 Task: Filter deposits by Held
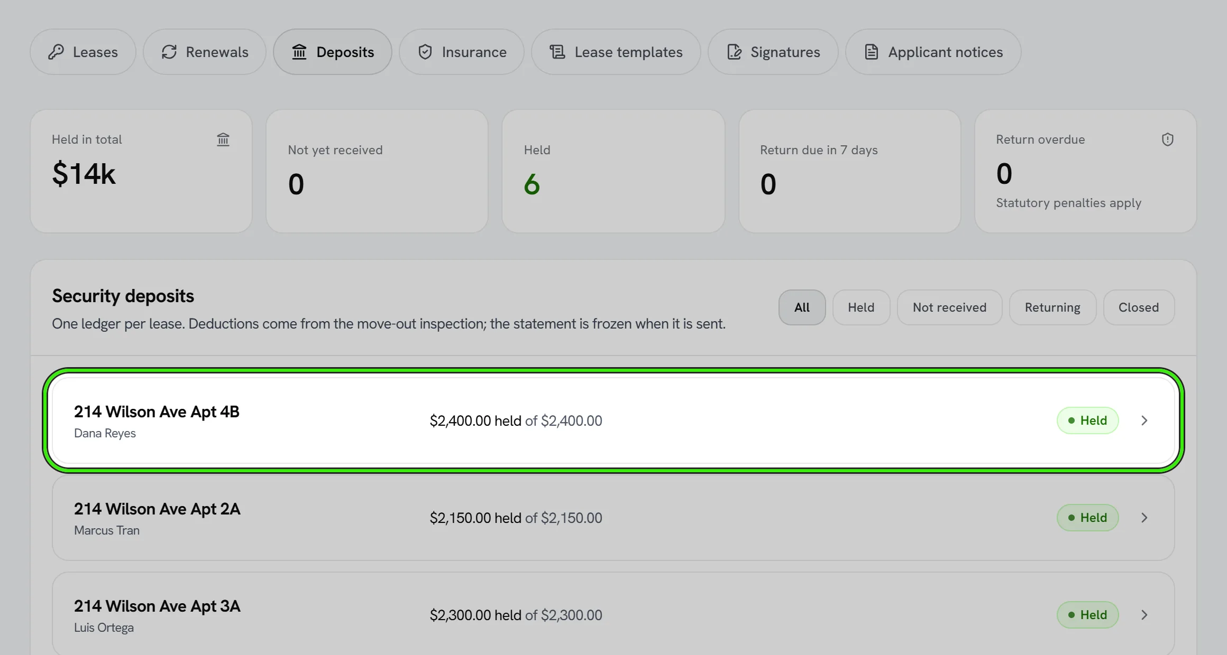pos(861,307)
